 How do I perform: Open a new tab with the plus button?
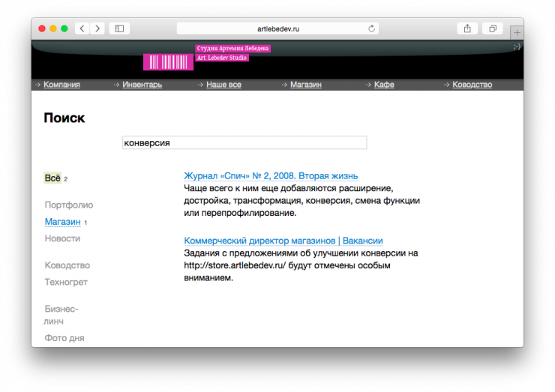(517, 32)
